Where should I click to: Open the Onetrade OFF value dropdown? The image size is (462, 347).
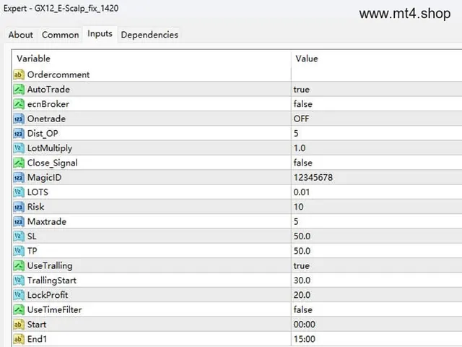pyautogui.click(x=377, y=119)
